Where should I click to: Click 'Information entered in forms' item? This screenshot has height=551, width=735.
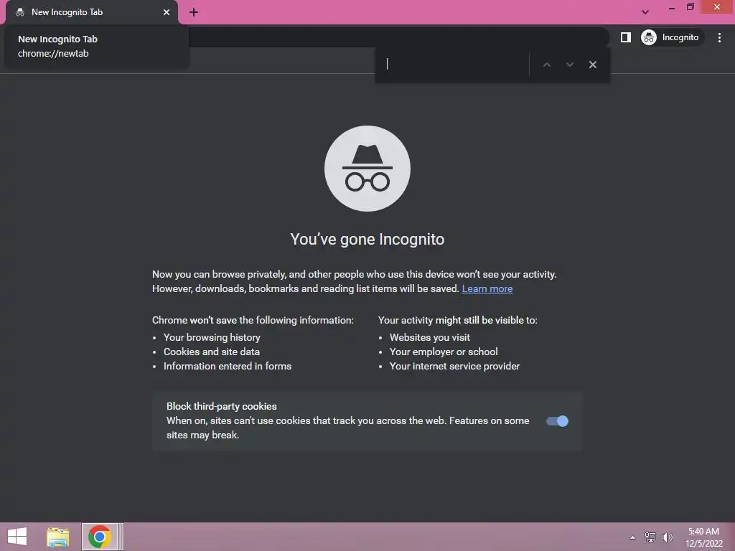click(x=228, y=367)
